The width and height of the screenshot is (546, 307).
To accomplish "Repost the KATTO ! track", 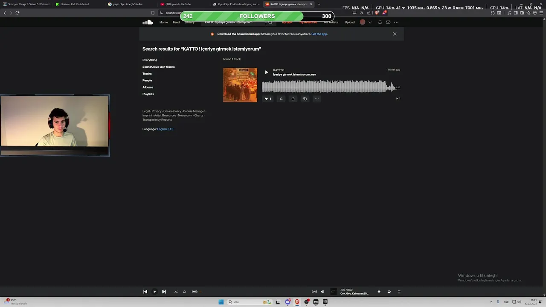I will click(281, 98).
